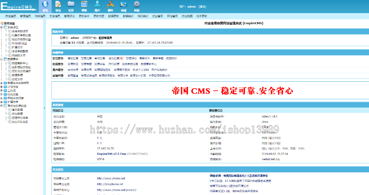Open the 2千万数据、17.3GB数据库 news link
369x195 pixels.
241,181
